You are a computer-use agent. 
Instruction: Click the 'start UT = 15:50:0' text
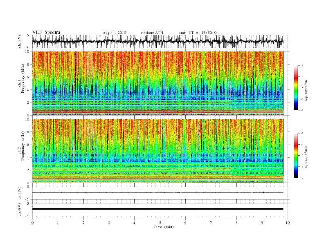click(x=198, y=33)
